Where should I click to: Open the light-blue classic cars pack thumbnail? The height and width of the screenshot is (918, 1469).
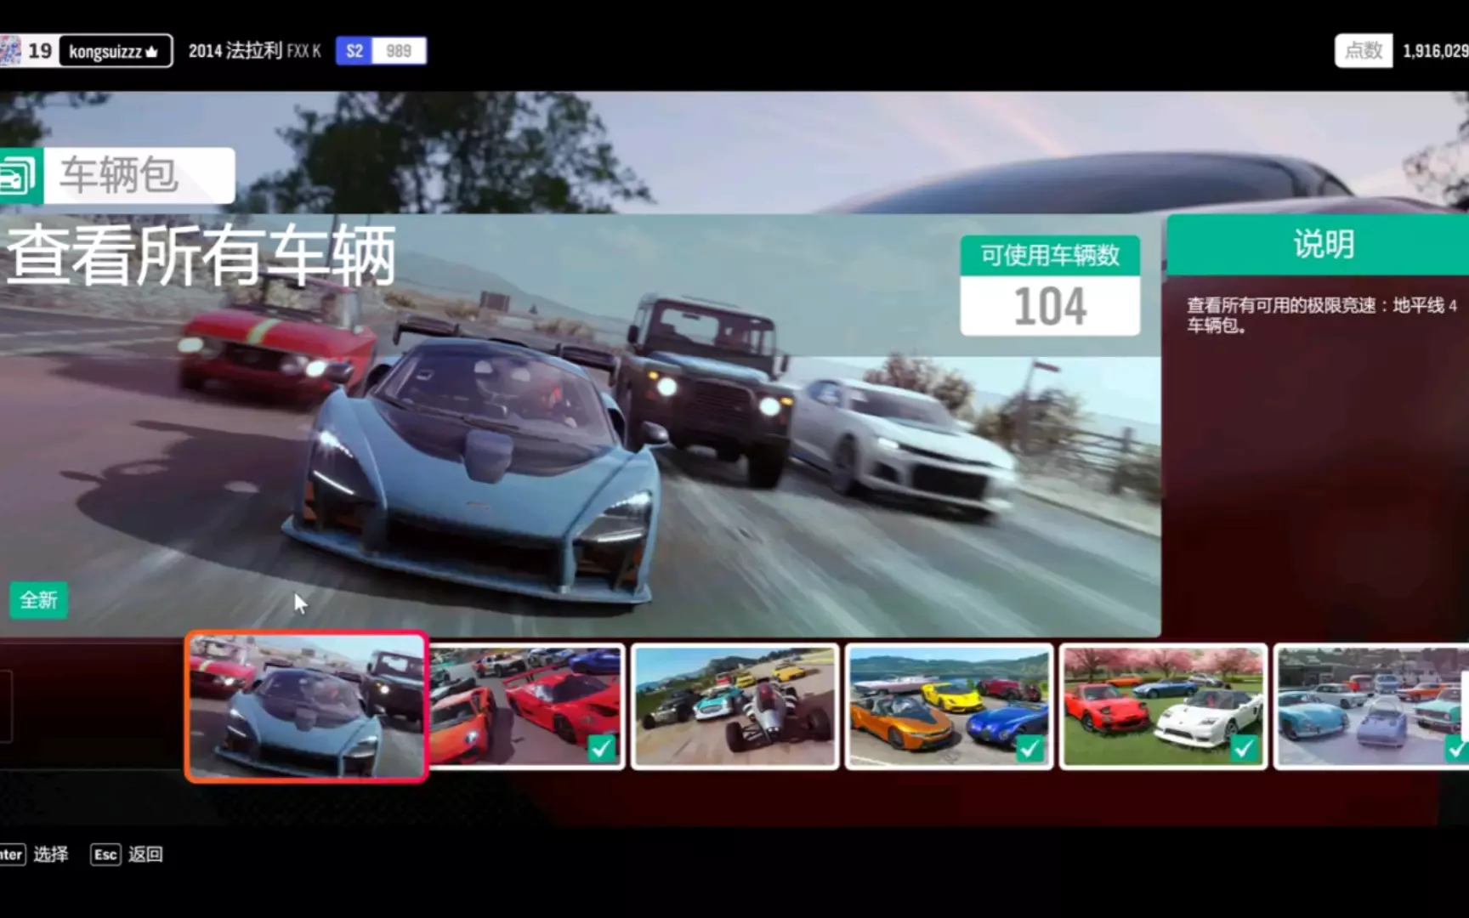point(1372,707)
